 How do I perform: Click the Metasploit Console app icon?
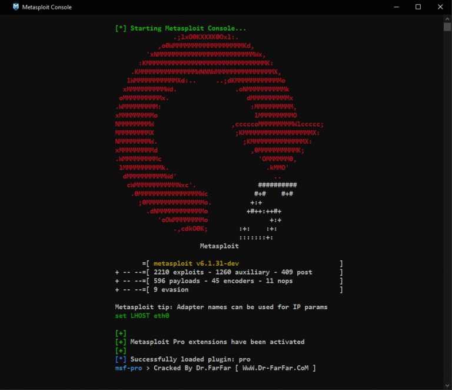(16, 6)
